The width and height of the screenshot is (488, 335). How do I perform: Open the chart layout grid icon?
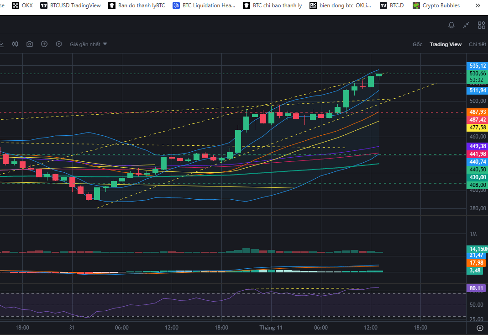(x=482, y=25)
